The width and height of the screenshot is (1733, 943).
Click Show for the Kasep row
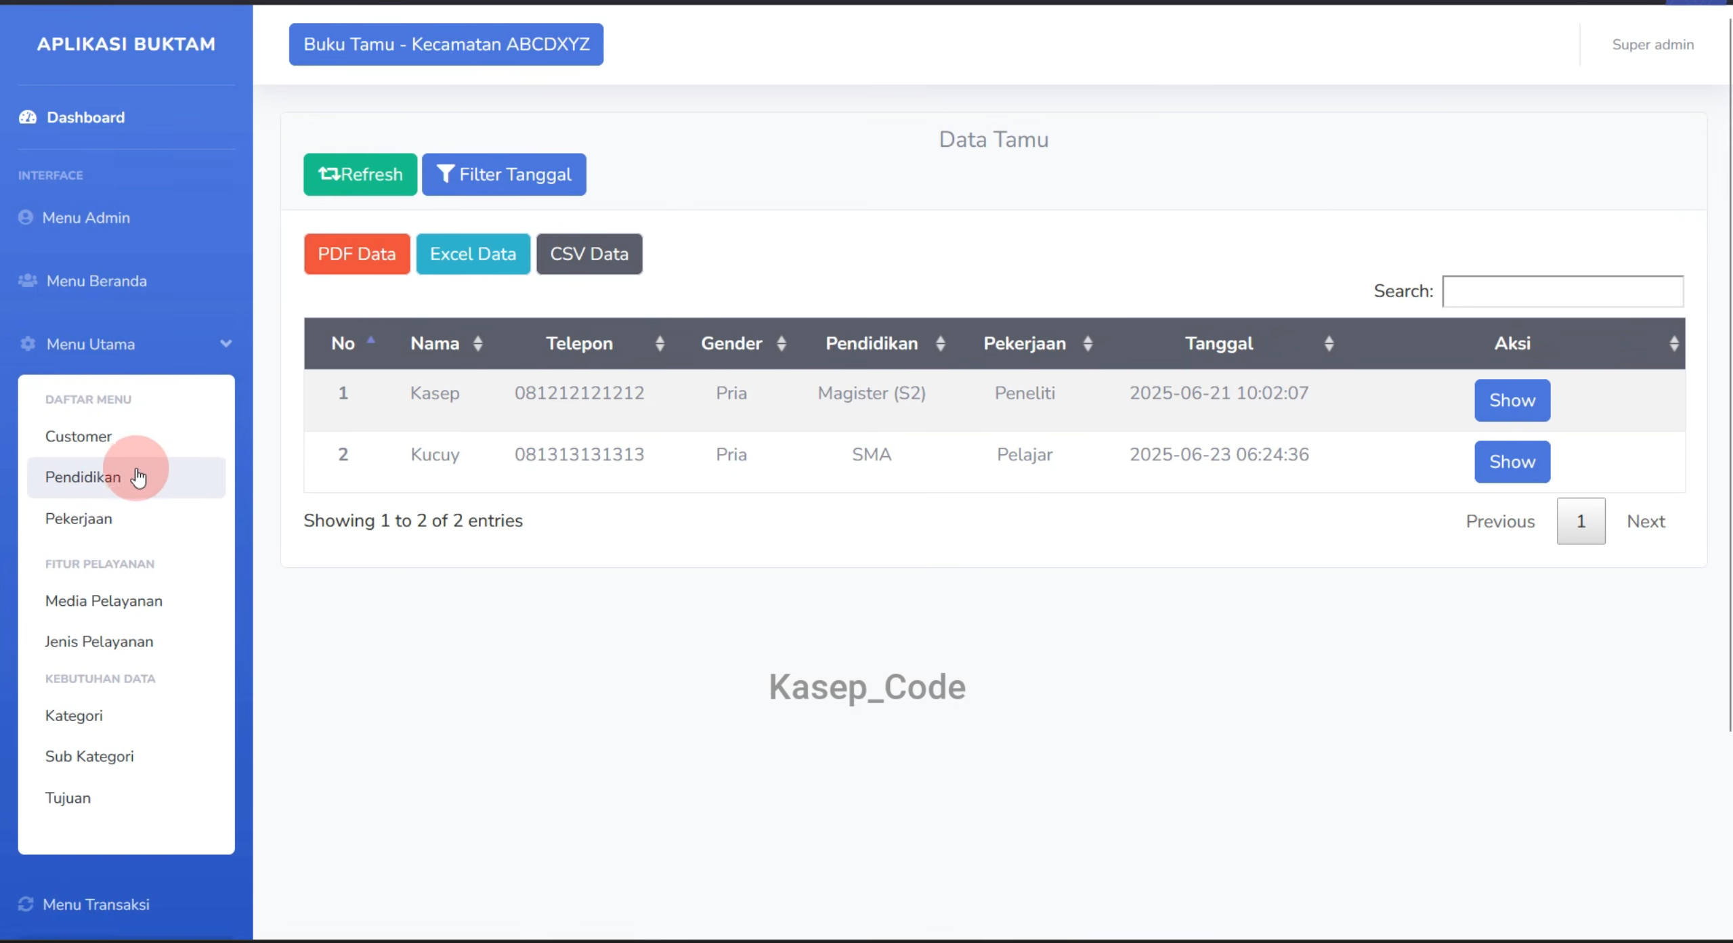(x=1512, y=401)
